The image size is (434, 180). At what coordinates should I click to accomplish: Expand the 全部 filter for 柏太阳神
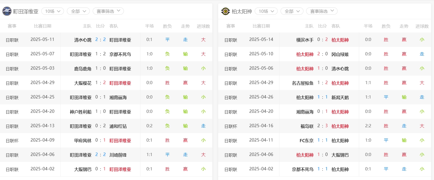292,11
